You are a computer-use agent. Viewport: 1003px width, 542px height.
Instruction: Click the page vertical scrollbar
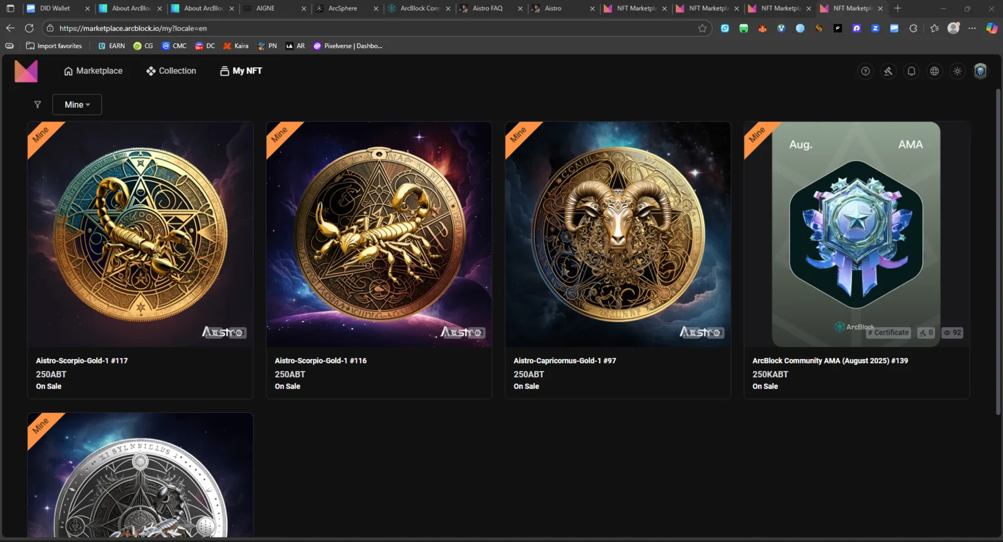click(999, 252)
